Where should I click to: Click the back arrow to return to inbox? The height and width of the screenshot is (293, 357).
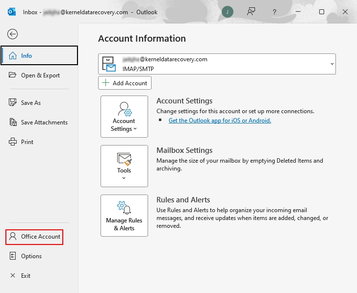[12, 34]
